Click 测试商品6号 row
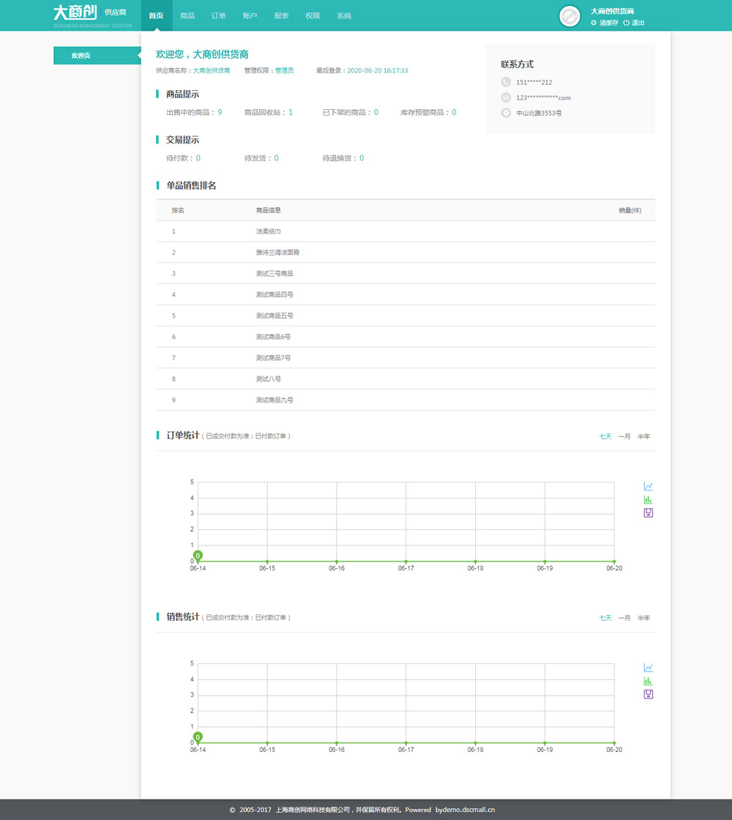This screenshot has width=732, height=820. [406, 337]
